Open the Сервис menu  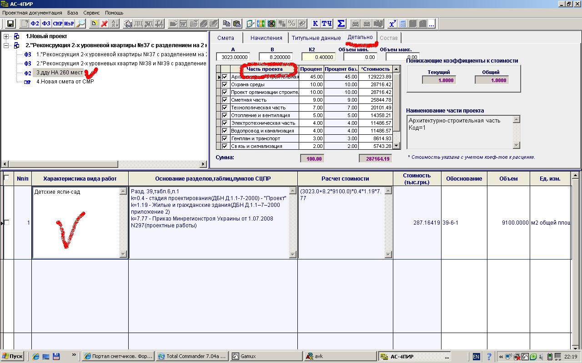(91, 13)
